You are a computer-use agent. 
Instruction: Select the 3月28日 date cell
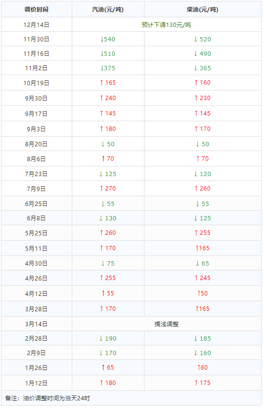(37, 309)
